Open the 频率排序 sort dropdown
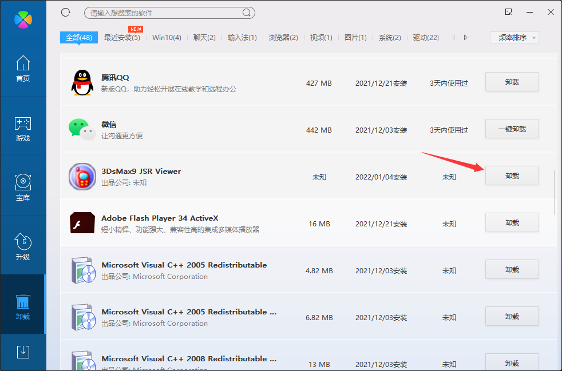 (514, 37)
